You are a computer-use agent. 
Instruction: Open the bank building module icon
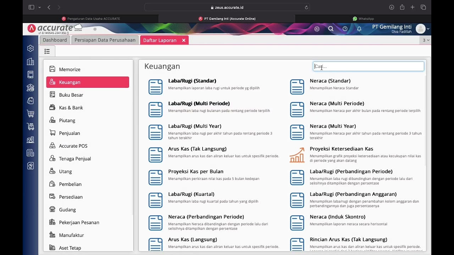pos(31,87)
